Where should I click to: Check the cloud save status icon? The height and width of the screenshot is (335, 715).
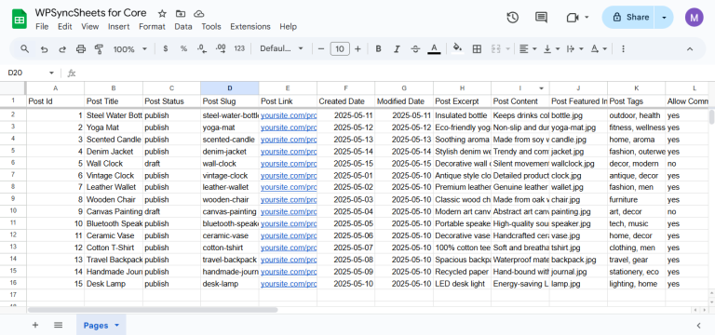(199, 13)
